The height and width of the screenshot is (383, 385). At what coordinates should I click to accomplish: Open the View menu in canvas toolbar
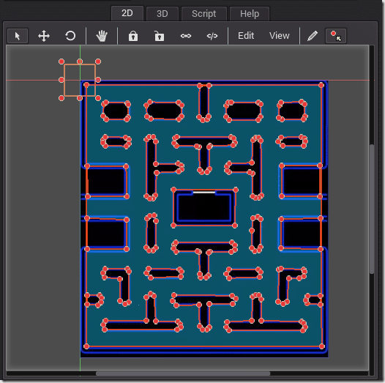tap(280, 36)
